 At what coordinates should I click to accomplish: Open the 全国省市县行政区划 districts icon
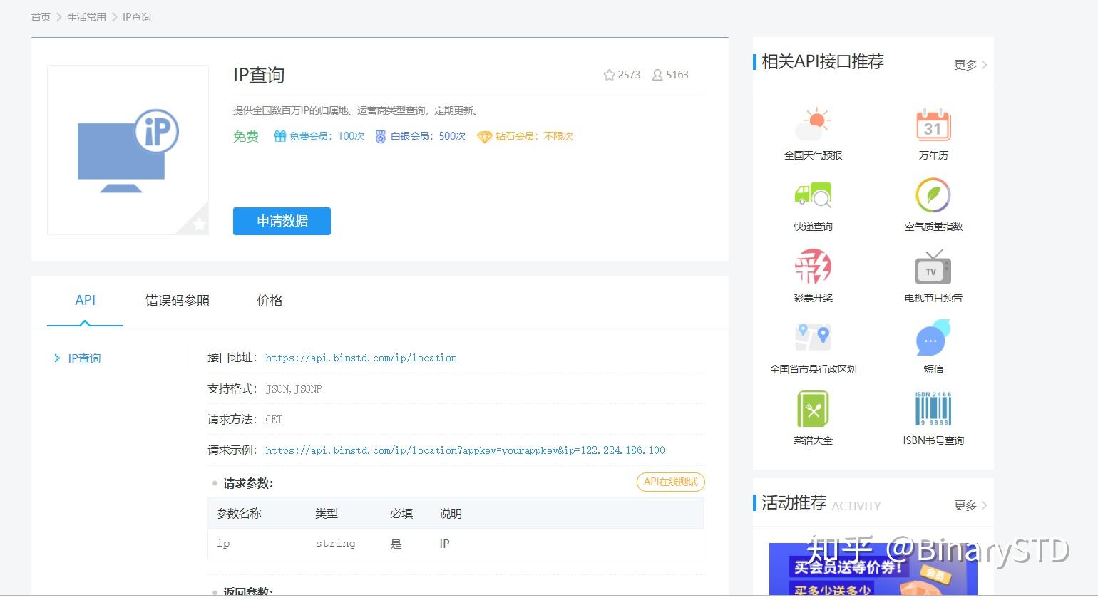click(813, 337)
